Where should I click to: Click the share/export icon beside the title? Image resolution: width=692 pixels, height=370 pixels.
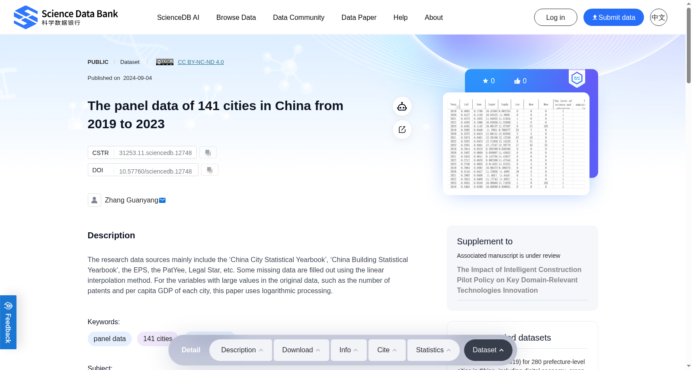click(402, 130)
